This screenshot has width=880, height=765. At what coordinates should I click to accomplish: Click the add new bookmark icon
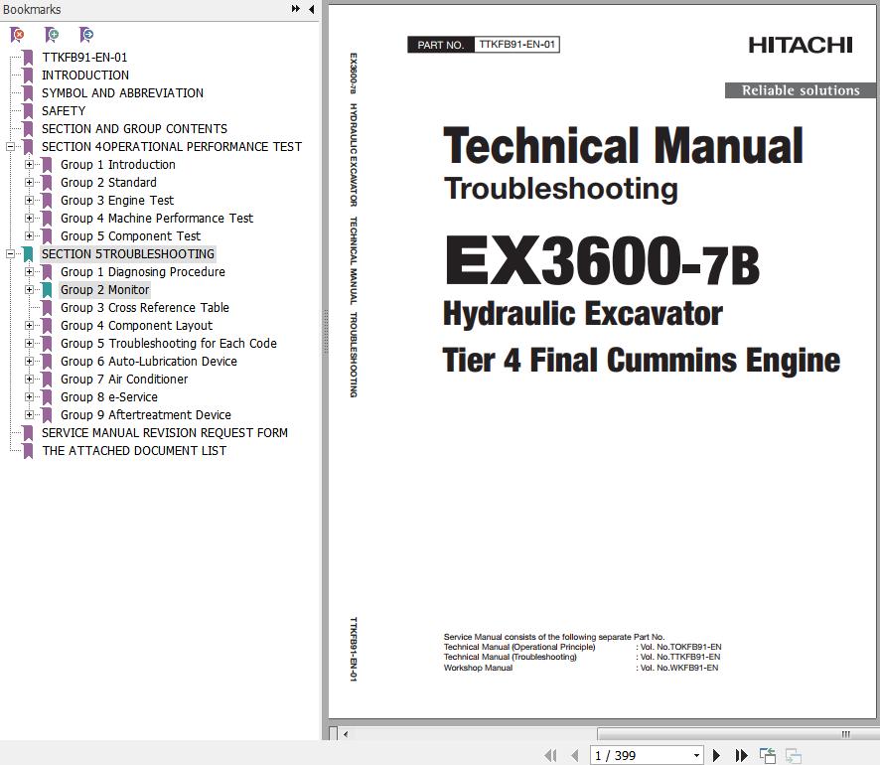point(52,35)
